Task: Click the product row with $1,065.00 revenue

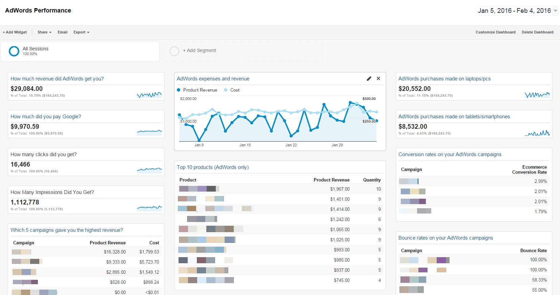Action: point(280,229)
